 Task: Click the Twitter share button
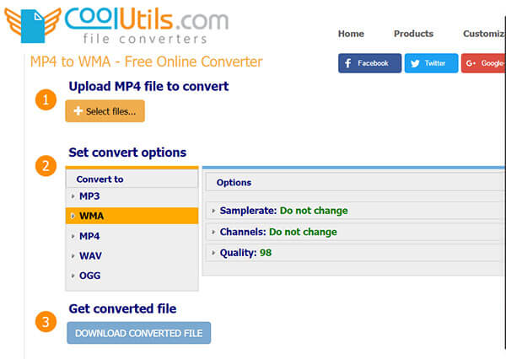coord(431,63)
